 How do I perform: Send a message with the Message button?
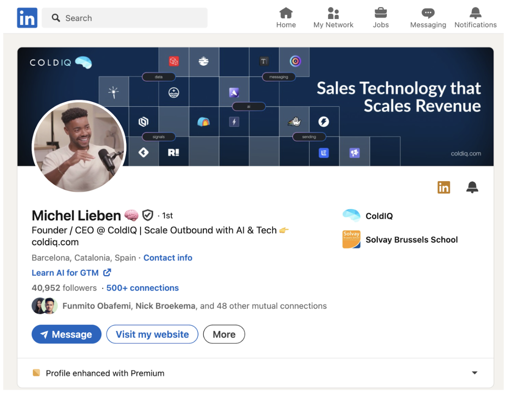click(67, 334)
